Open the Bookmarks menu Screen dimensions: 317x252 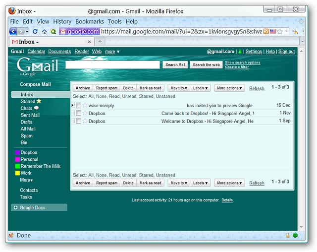tap(90, 22)
